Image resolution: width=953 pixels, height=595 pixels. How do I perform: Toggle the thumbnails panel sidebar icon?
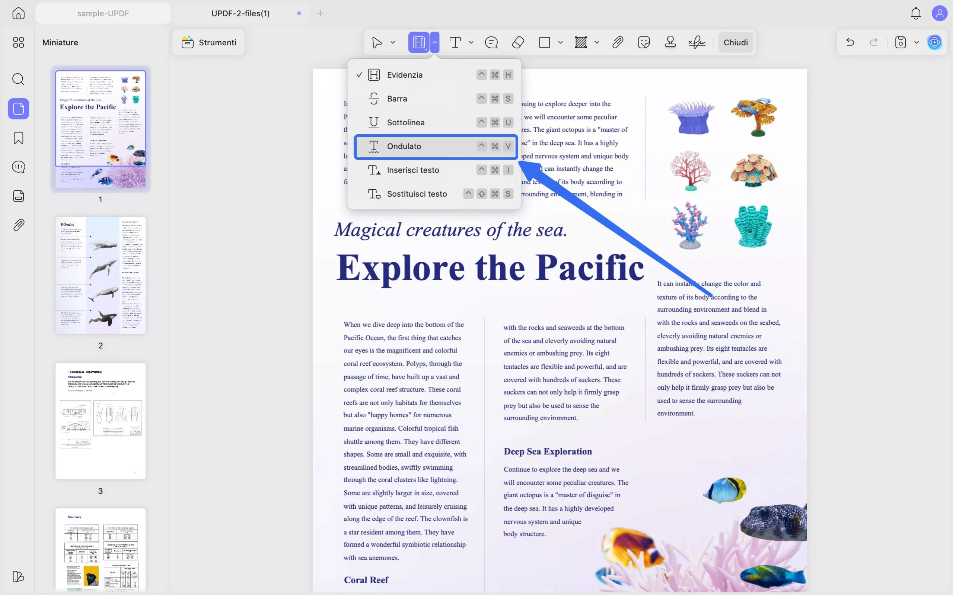click(x=19, y=109)
